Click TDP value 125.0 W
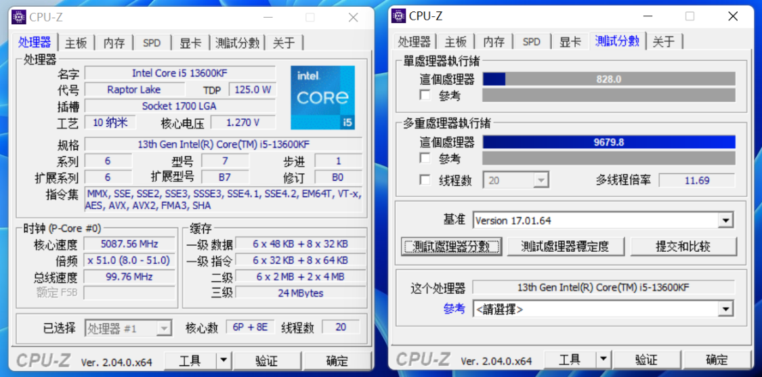The height and width of the screenshot is (377, 762). click(253, 90)
